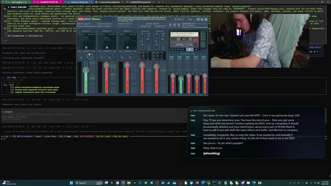The height and width of the screenshot is (186, 331).
Task: Toggle mono on Stereo Input 3
Action: (134, 84)
